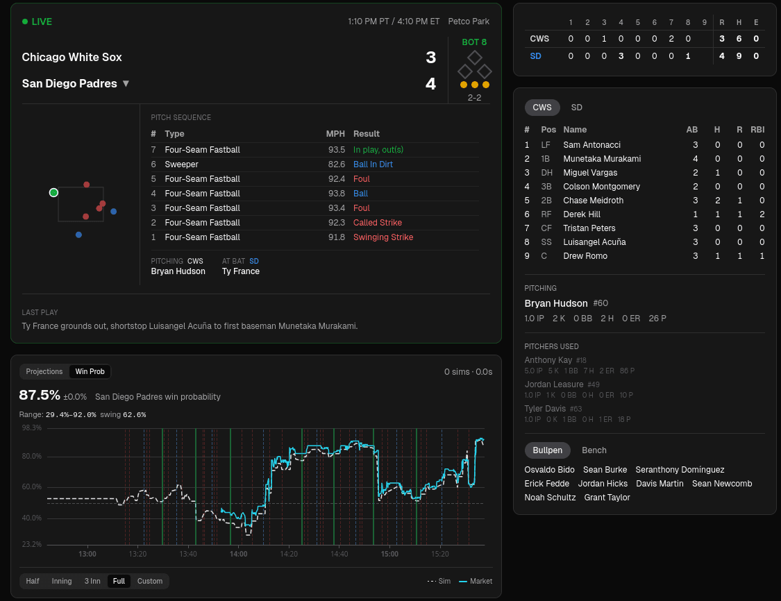Select the CWS lineup tab
The image size is (781, 601).
coord(542,108)
